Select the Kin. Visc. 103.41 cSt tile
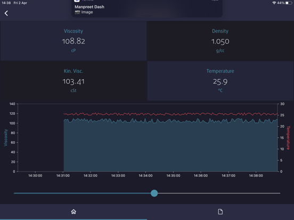 (x=73, y=81)
